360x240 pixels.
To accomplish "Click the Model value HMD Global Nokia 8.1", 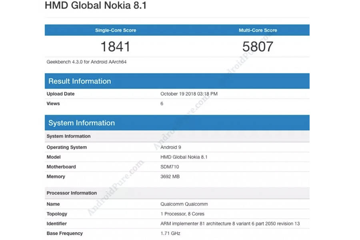I will click(x=184, y=157).
